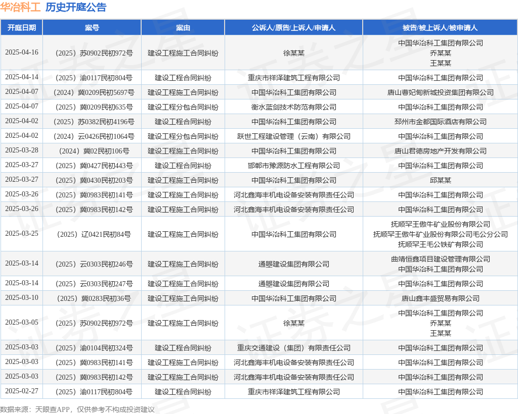The height and width of the screenshot is (414, 518).
Task: Click the date 2025-03-25
Action: click(x=21, y=233)
